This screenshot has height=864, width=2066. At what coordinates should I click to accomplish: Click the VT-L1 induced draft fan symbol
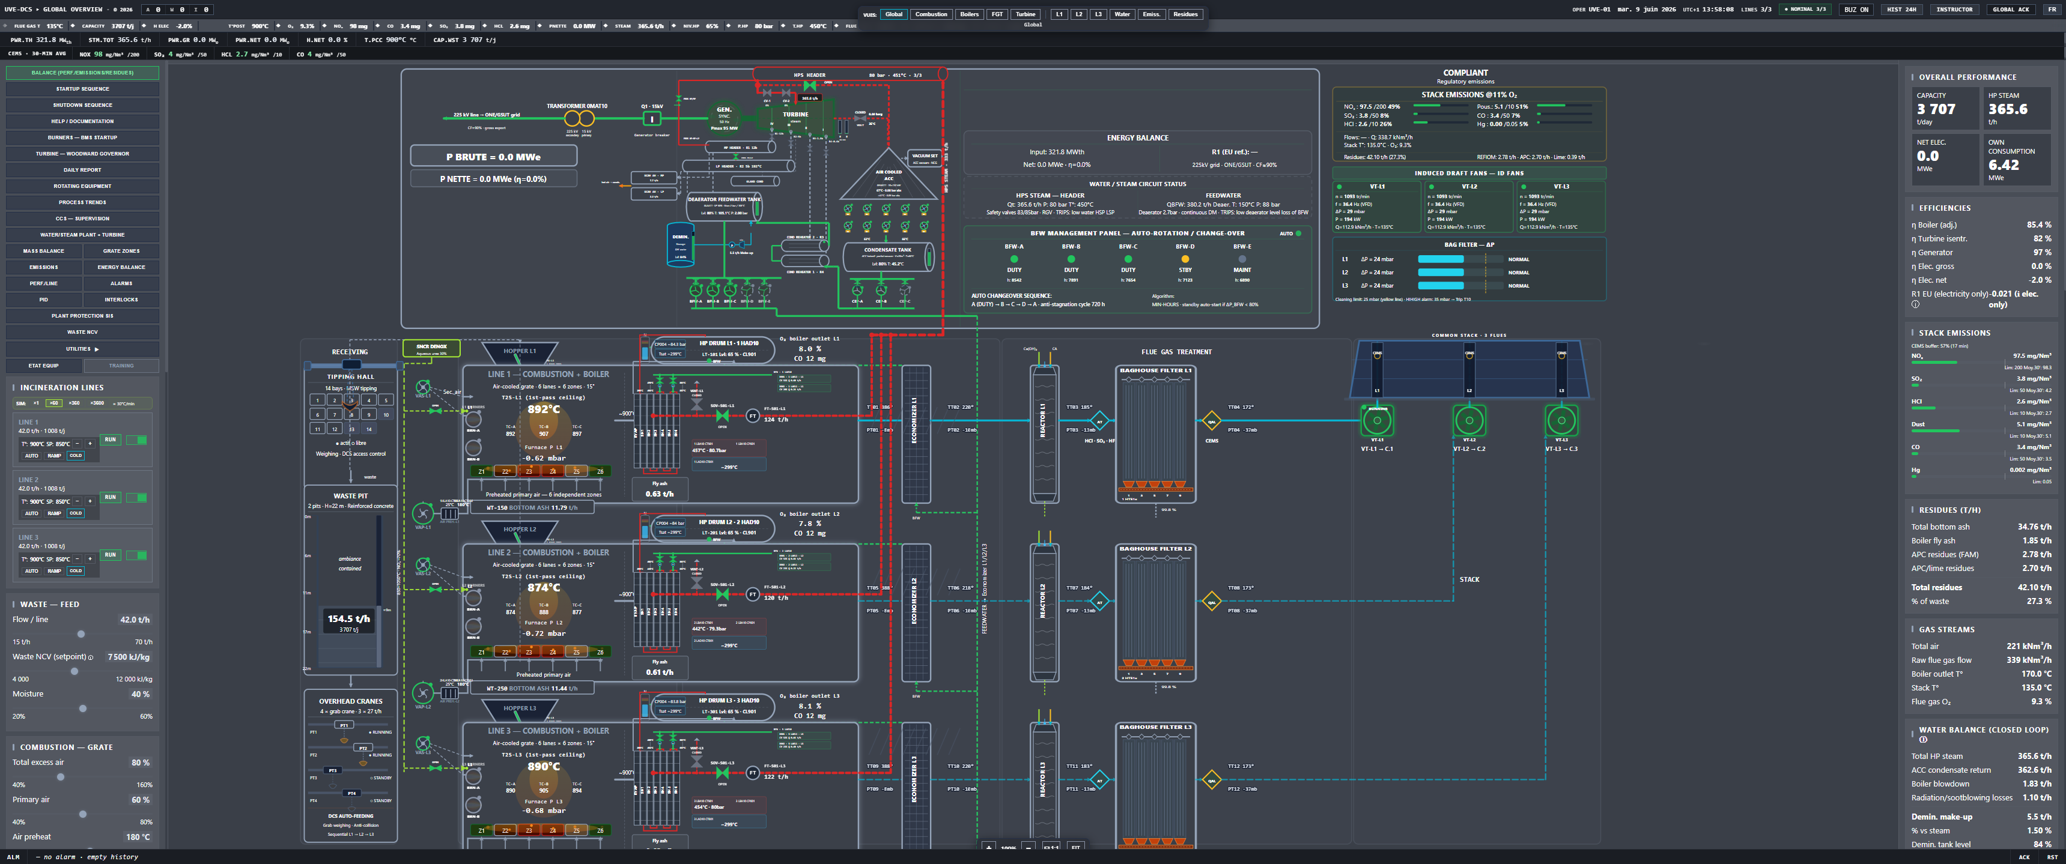[1377, 420]
